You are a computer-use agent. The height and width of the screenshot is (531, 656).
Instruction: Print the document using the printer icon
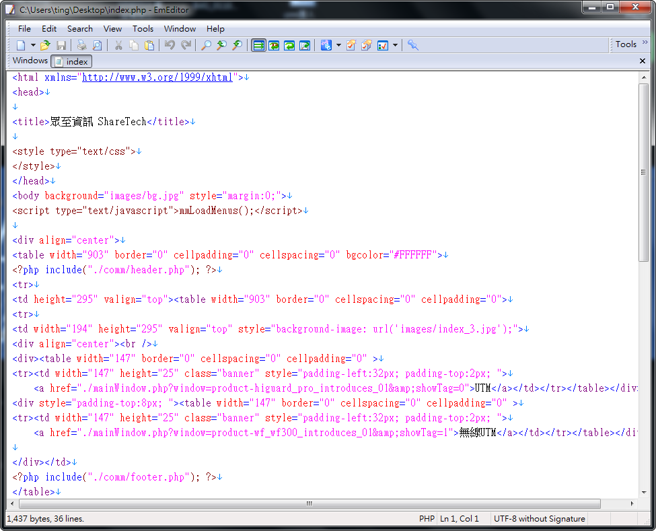[x=81, y=45]
